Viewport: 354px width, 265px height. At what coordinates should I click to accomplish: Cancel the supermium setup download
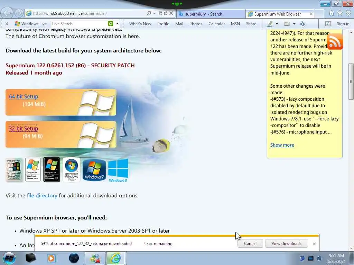250,244
